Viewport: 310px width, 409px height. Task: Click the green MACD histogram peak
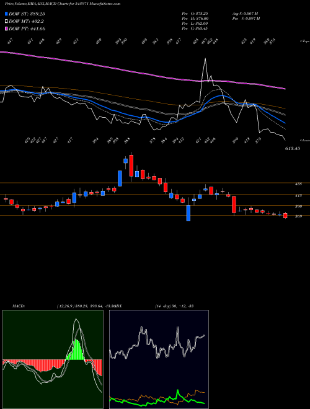76,350
